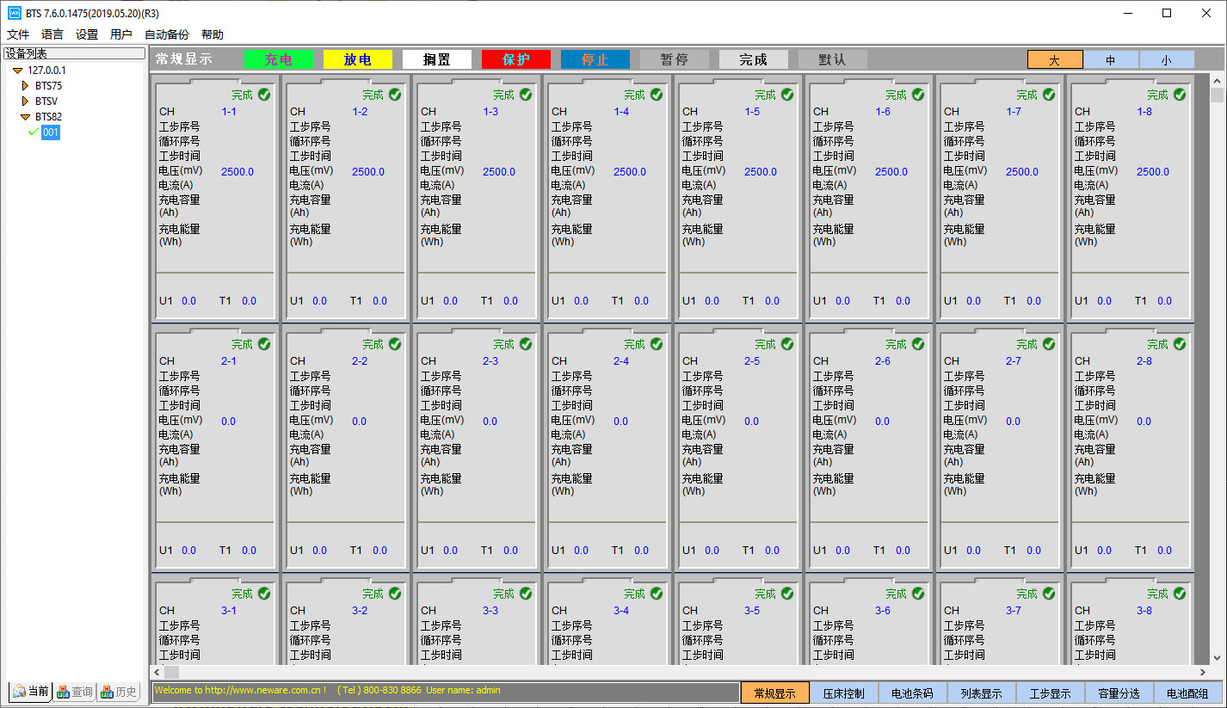Switch channel size to 小
Screen dimensions: 1227x708
(x=1167, y=60)
